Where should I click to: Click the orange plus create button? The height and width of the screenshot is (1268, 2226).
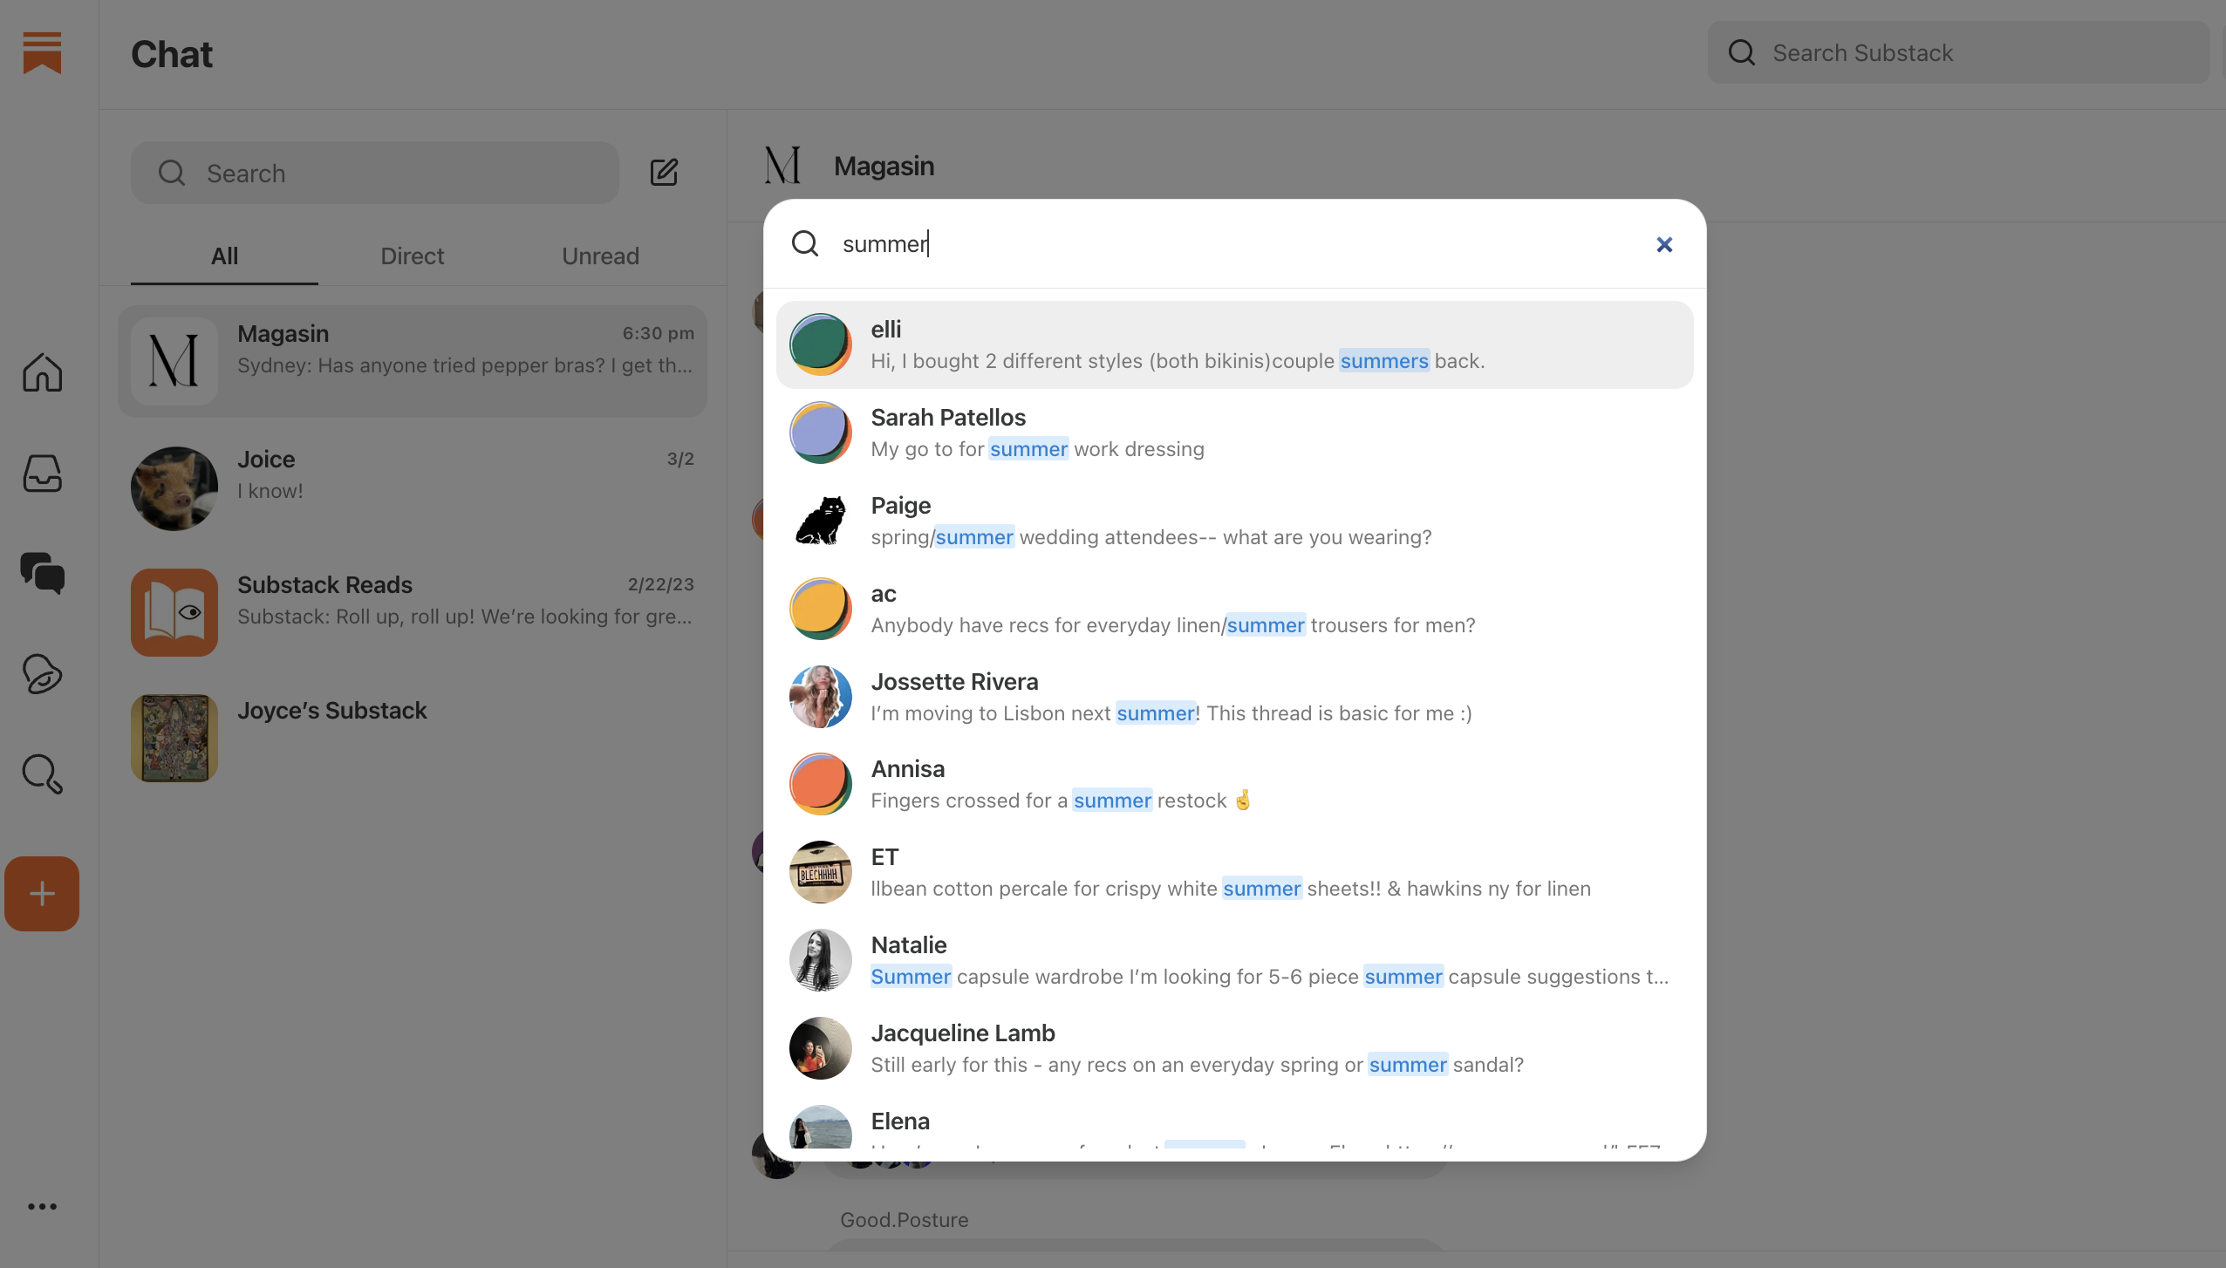point(42,893)
